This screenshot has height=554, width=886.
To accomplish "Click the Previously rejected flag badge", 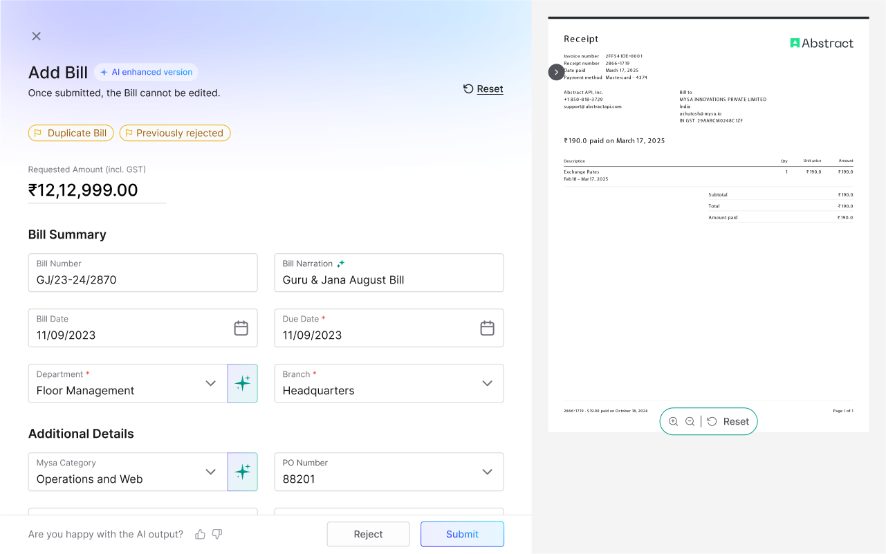I will (174, 133).
